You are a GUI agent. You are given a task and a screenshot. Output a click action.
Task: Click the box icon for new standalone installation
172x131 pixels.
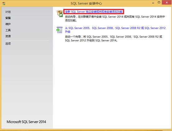[x=60, y=13]
